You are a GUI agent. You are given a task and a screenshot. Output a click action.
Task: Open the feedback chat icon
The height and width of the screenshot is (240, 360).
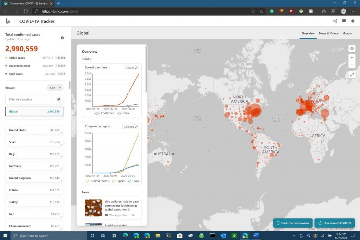pos(344,21)
